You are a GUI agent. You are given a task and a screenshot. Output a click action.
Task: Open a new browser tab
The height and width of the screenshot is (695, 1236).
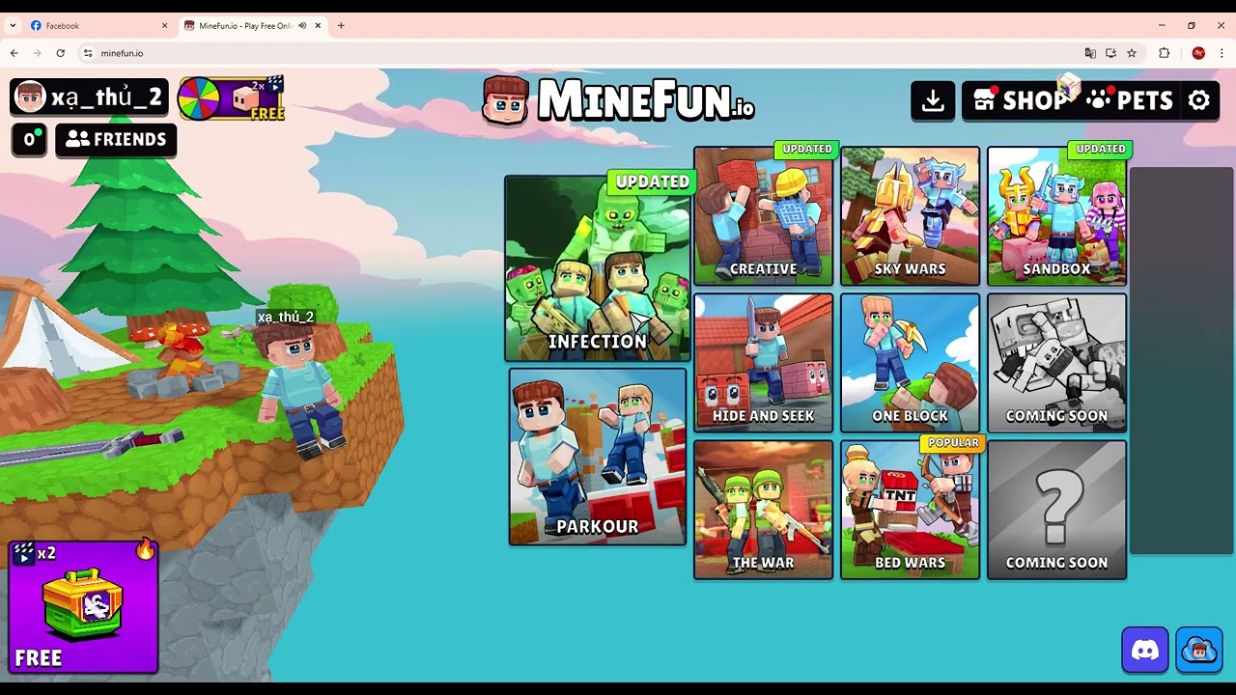pos(340,25)
